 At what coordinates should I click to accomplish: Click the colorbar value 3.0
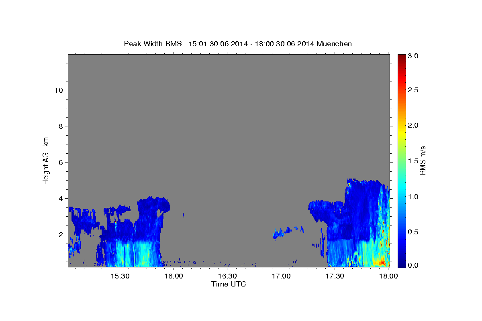click(x=413, y=56)
